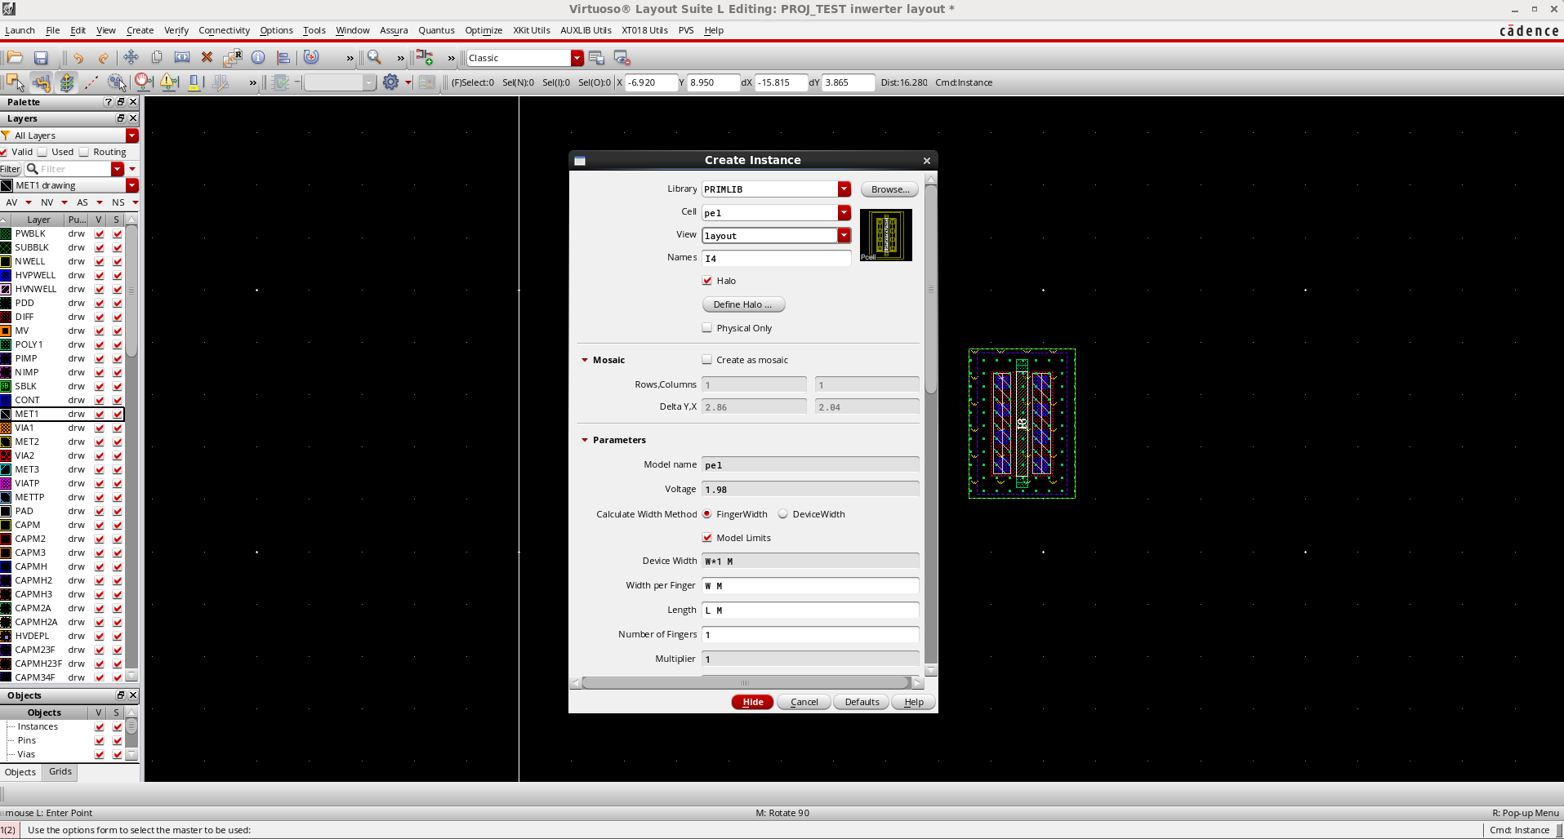Image resolution: width=1564 pixels, height=839 pixels.
Task: Click the Save floppy disk icon
Action: [x=41, y=58]
